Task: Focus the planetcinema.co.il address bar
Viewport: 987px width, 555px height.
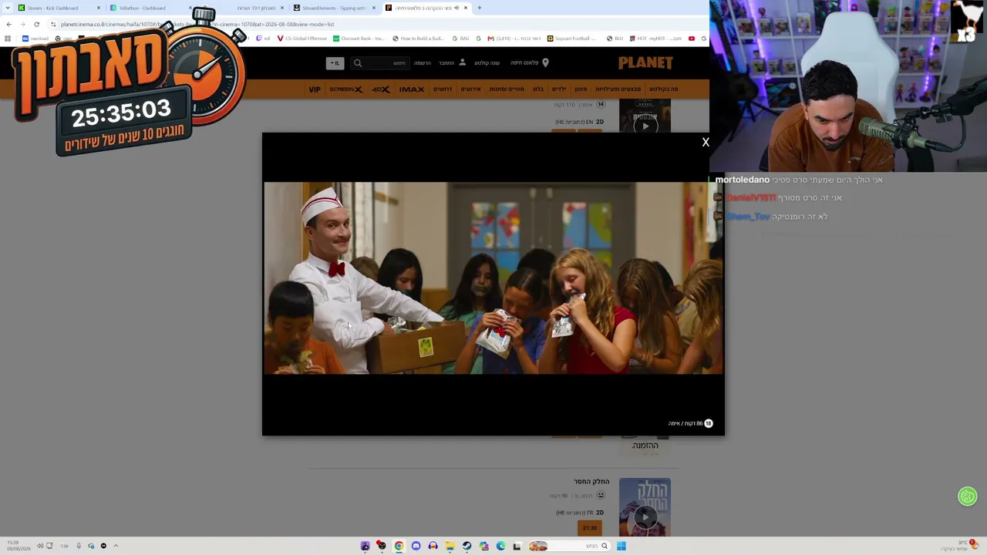Action: click(197, 24)
